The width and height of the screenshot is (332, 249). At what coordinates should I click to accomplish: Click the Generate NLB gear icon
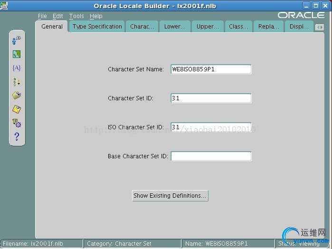(x=17, y=123)
